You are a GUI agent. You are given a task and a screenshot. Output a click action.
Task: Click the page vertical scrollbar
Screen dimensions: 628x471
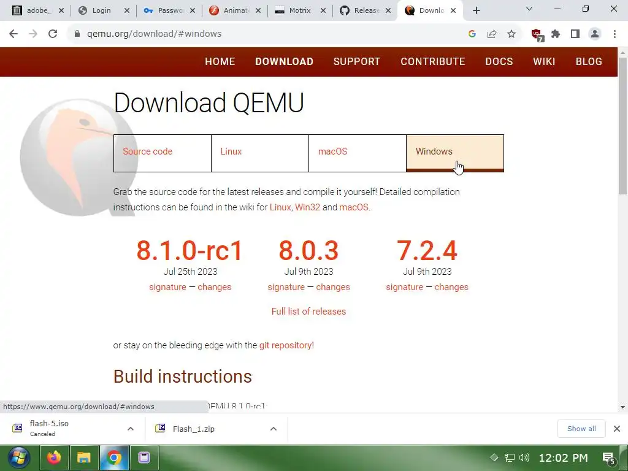point(623,126)
